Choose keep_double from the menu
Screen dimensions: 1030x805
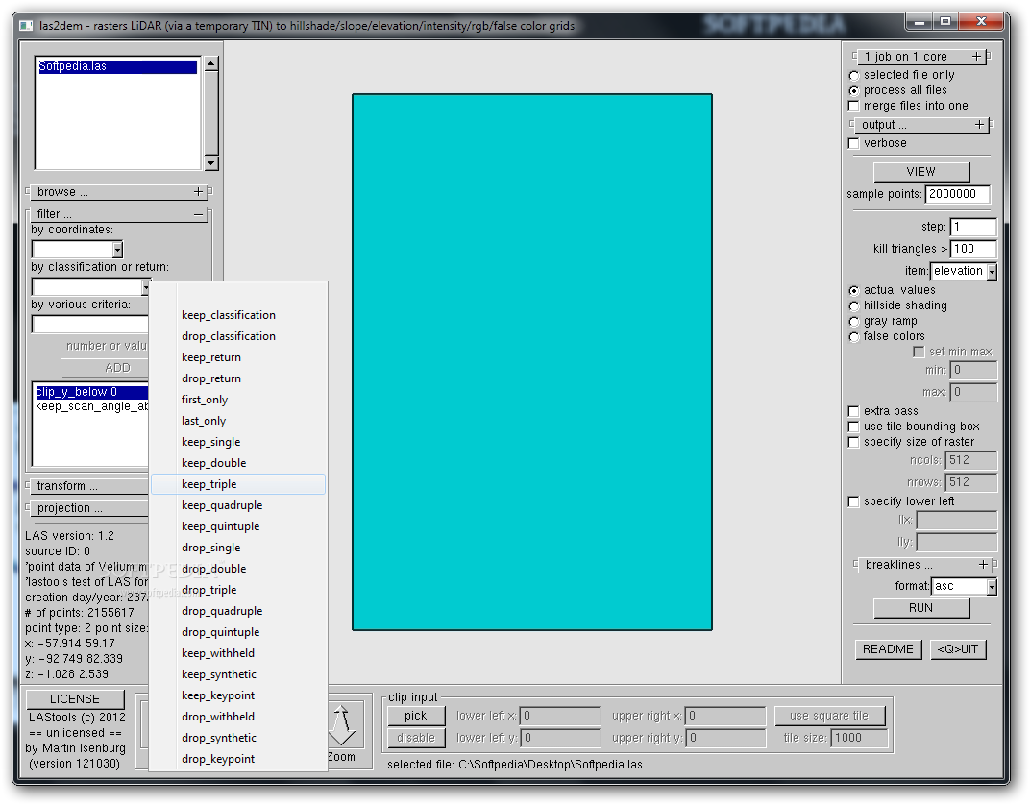(x=238, y=463)
